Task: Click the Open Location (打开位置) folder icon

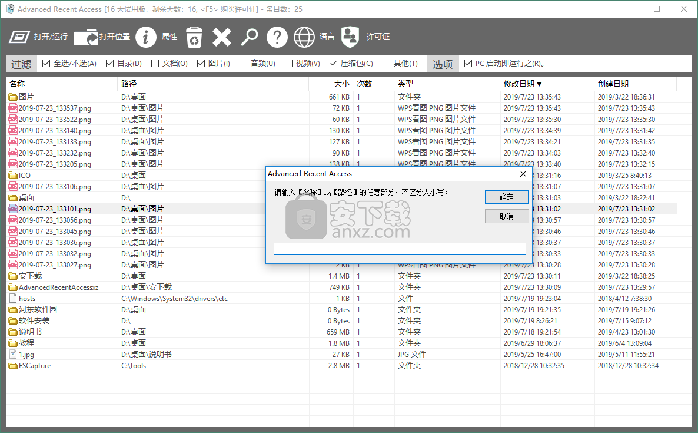Action: pyautogui.click(x=86, y=37)
